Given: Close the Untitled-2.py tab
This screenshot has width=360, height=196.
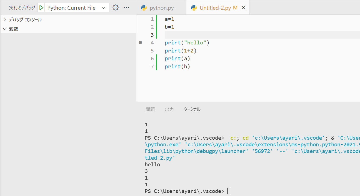Looking at the screenshot, I should point(243,8).
